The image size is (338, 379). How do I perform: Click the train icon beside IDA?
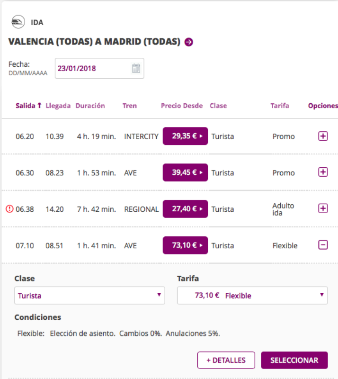tap(18, 22)
